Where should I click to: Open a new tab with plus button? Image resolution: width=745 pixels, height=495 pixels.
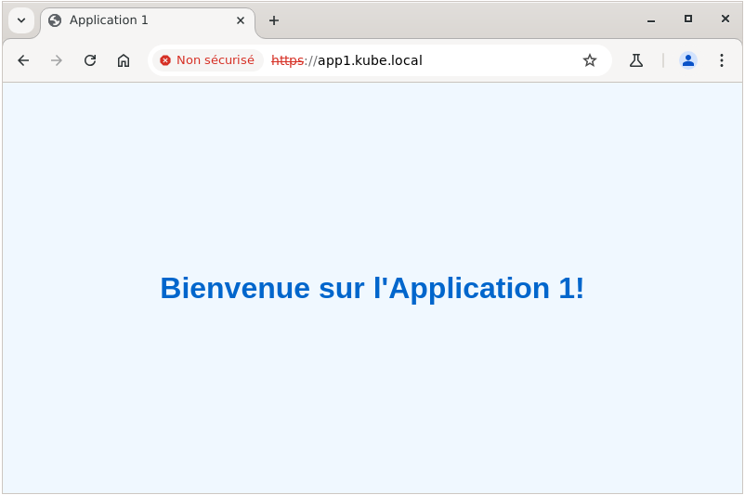click(274, 20)
